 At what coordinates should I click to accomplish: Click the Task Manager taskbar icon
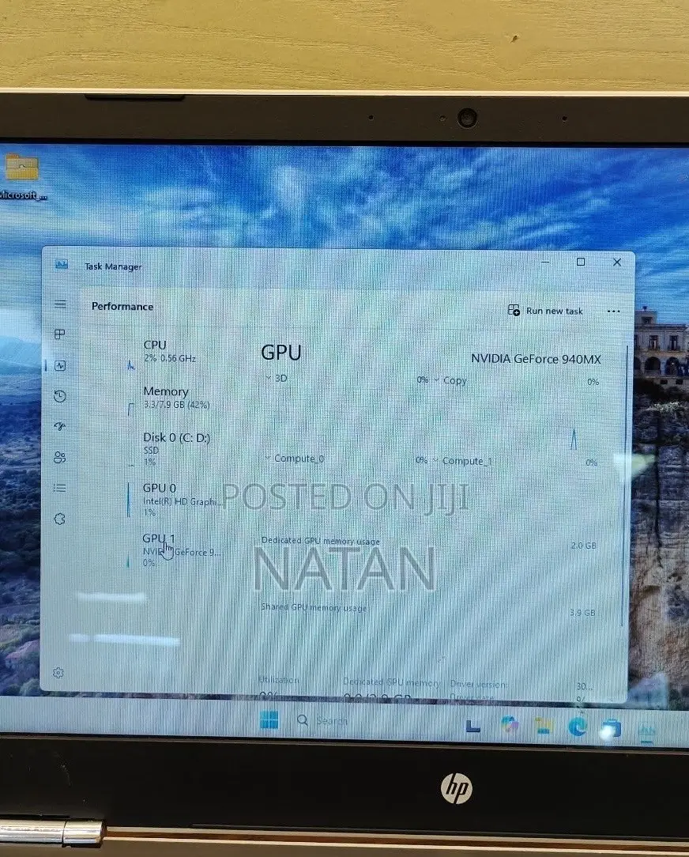[646, 732]
